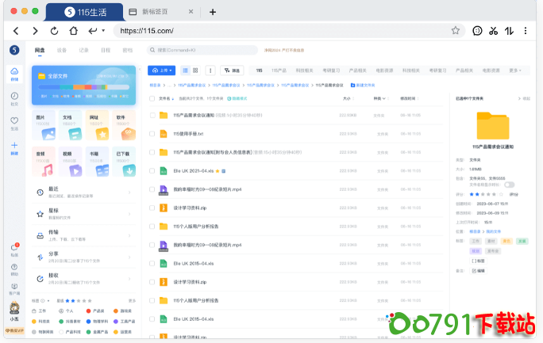Check the first mp4 video row checkbox

pos(152,189)
